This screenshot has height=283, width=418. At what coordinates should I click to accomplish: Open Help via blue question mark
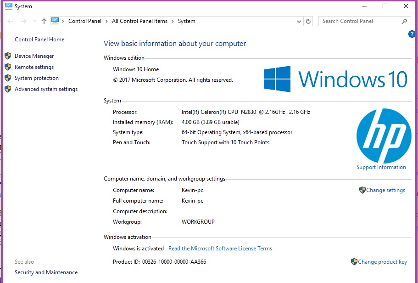[x=412, y=34]
